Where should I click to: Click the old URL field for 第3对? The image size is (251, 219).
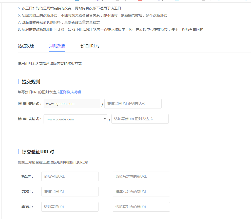tap(70, 207)
